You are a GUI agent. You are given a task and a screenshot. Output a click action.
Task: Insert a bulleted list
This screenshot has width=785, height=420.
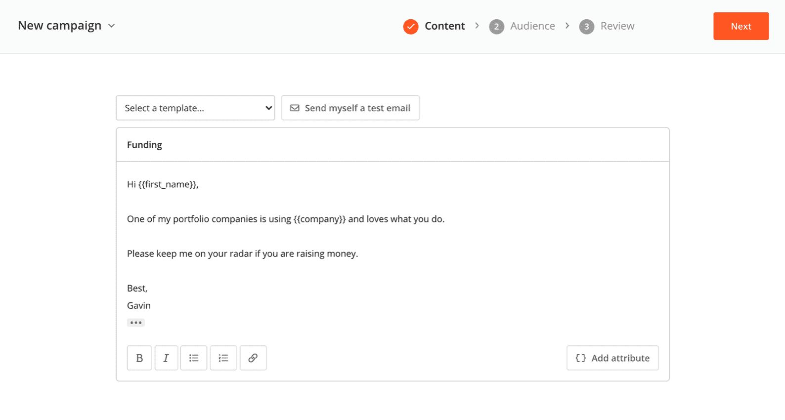coord(194,358)
